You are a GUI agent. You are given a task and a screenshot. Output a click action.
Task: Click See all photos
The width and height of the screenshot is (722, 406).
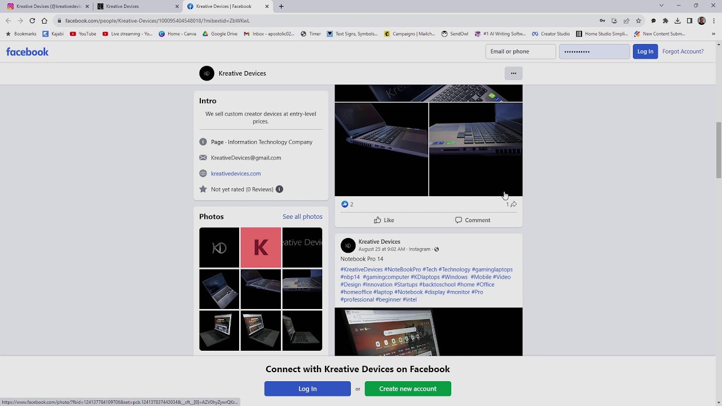coord(302,217)
